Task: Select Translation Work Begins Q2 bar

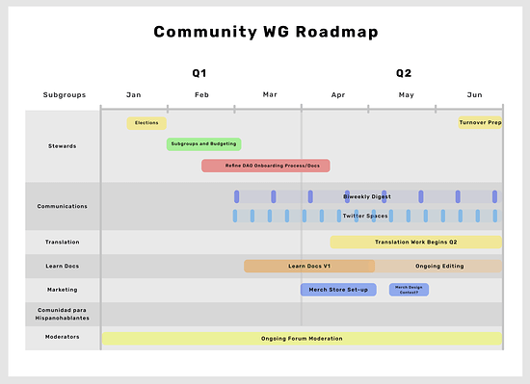Action: click(416, 242)
